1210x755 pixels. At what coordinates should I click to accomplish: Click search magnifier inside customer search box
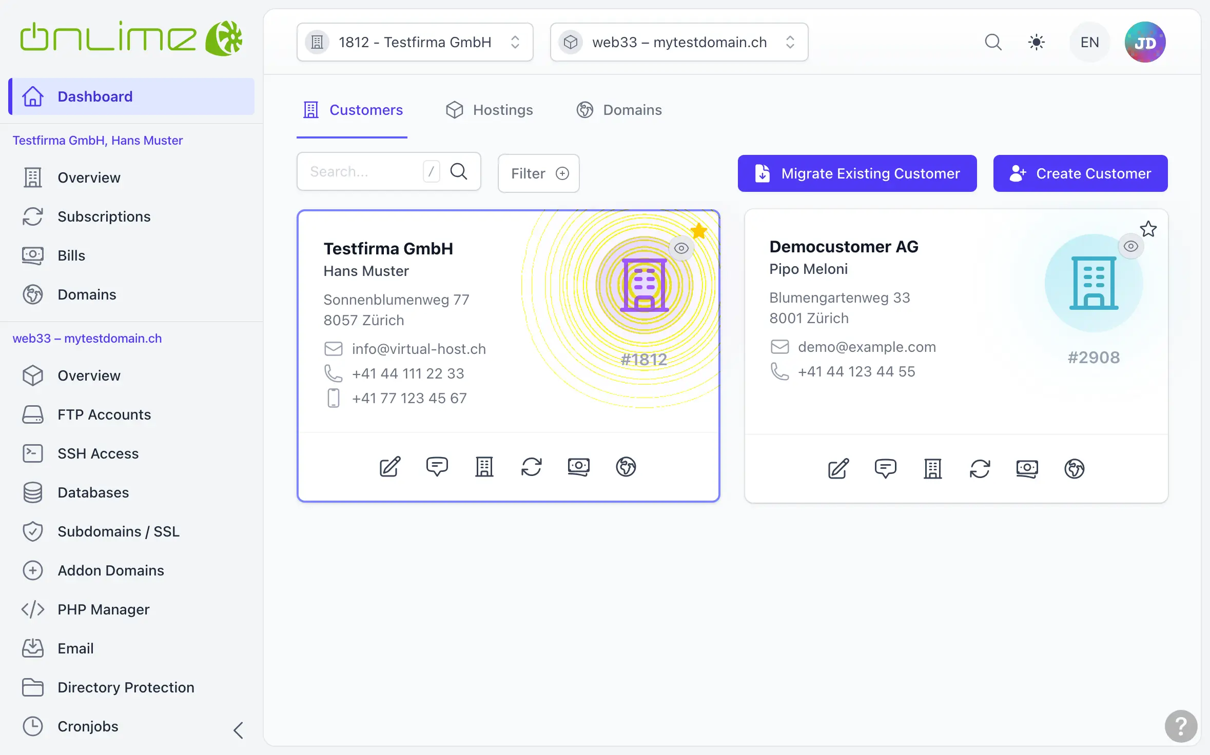[x=459, y=171]
